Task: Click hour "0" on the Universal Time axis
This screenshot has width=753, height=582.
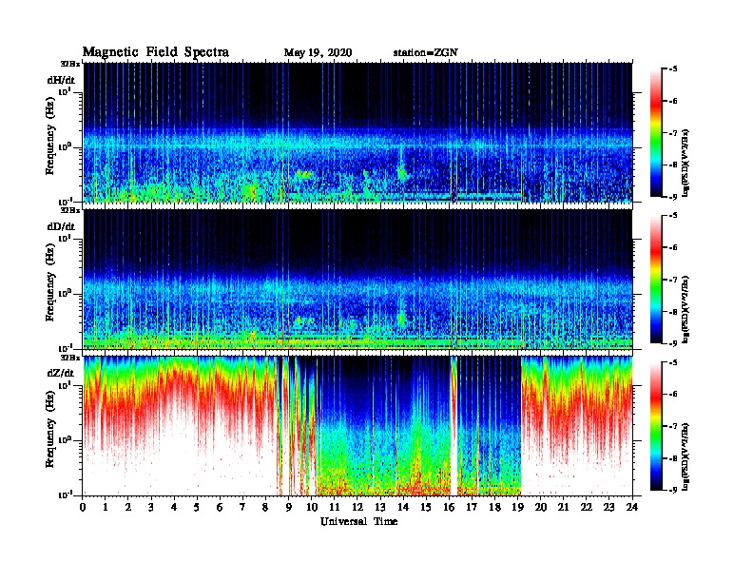Action: pyautogui.click(x=83, y=507)
